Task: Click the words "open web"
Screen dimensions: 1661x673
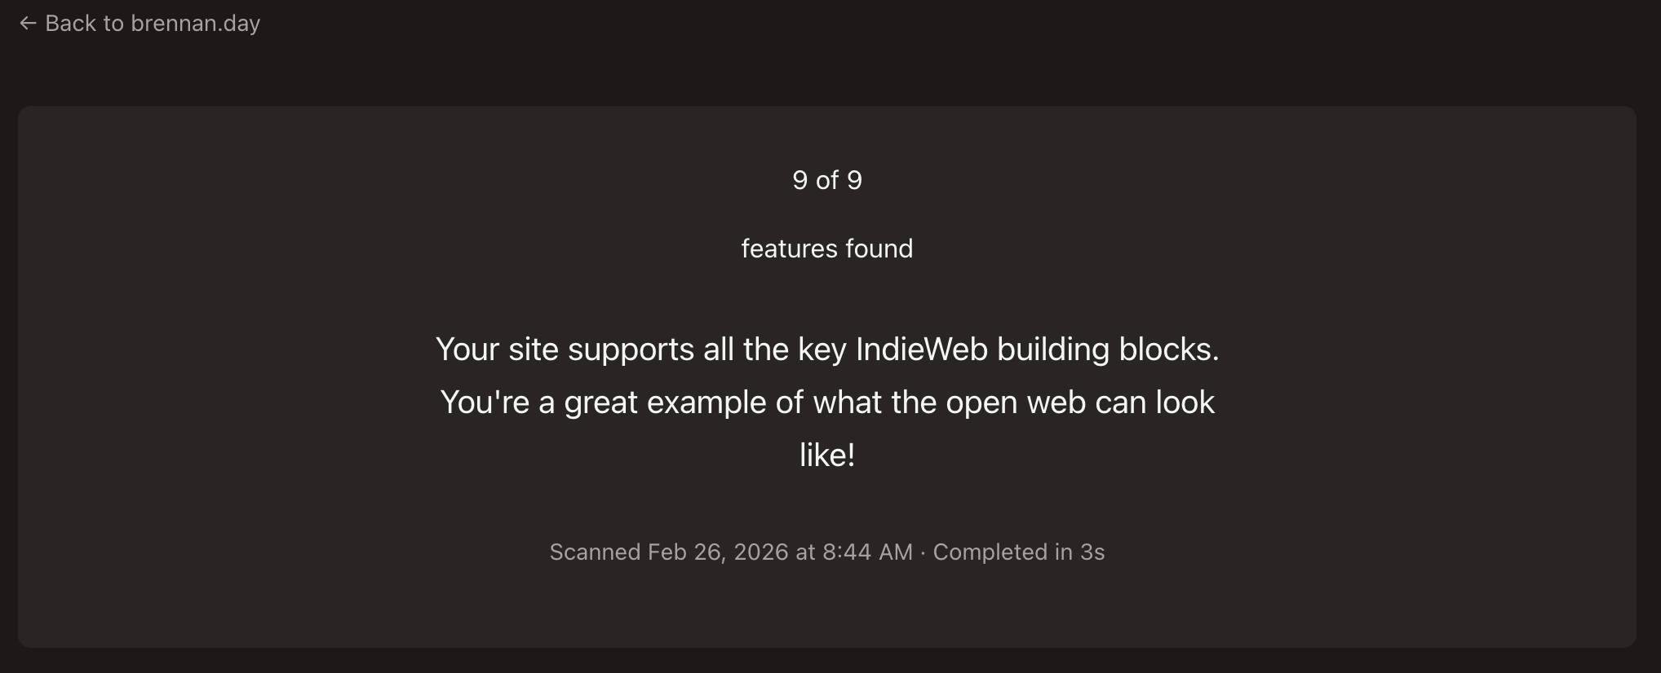Action: pyautogui.click(x=1015, y=402)
